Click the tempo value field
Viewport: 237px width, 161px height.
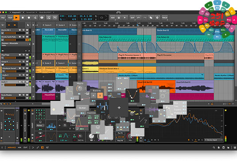[72, 16]
